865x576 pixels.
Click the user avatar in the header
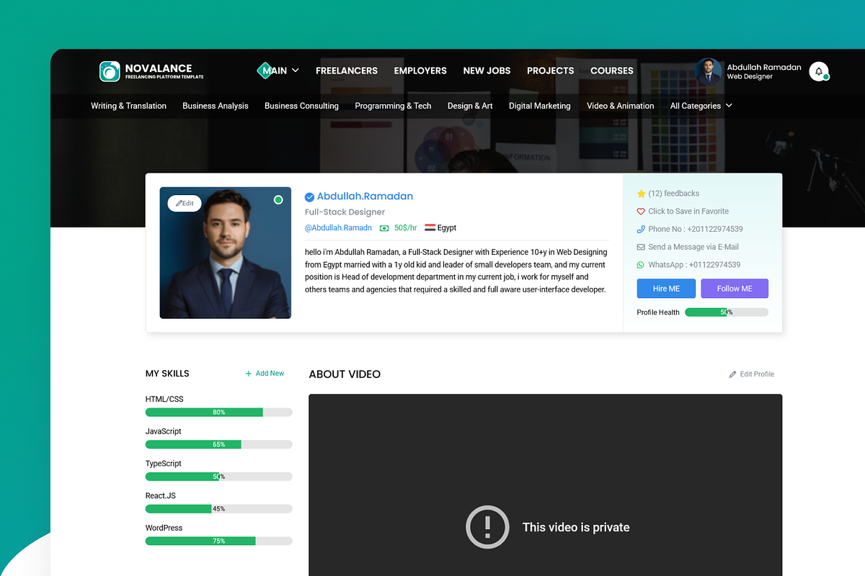[708, 71]
